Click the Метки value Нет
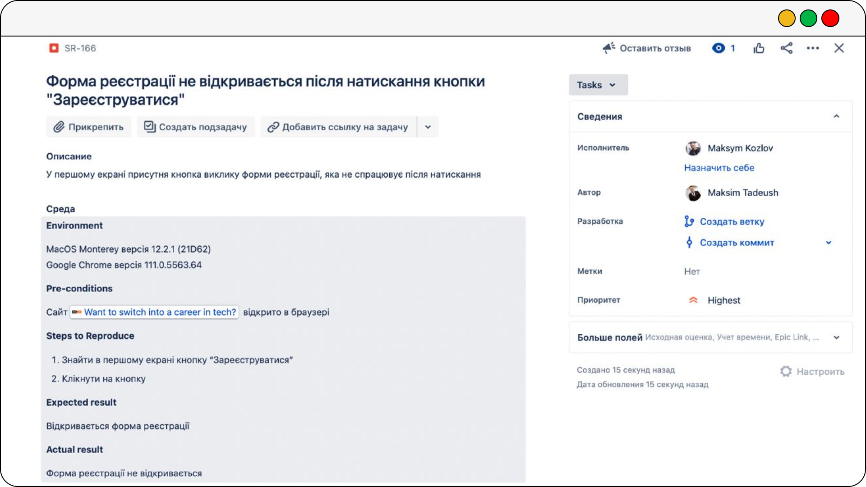Viewport: 866px width, 487px height. 692,271
